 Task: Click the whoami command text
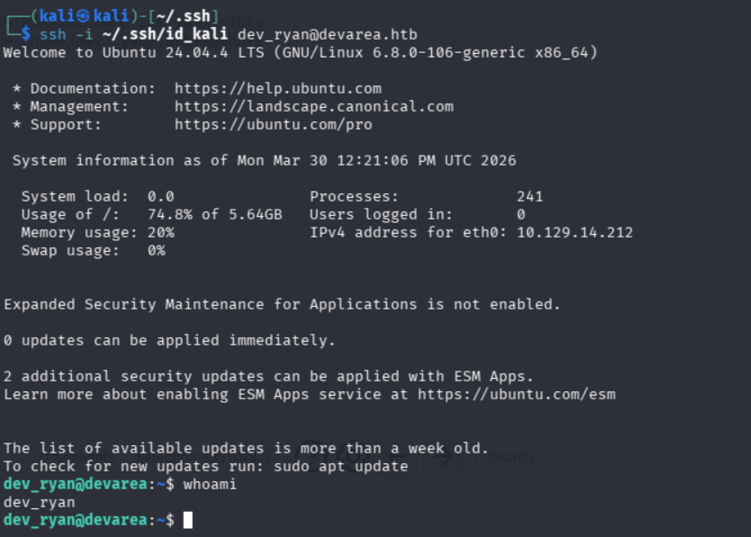210,484
